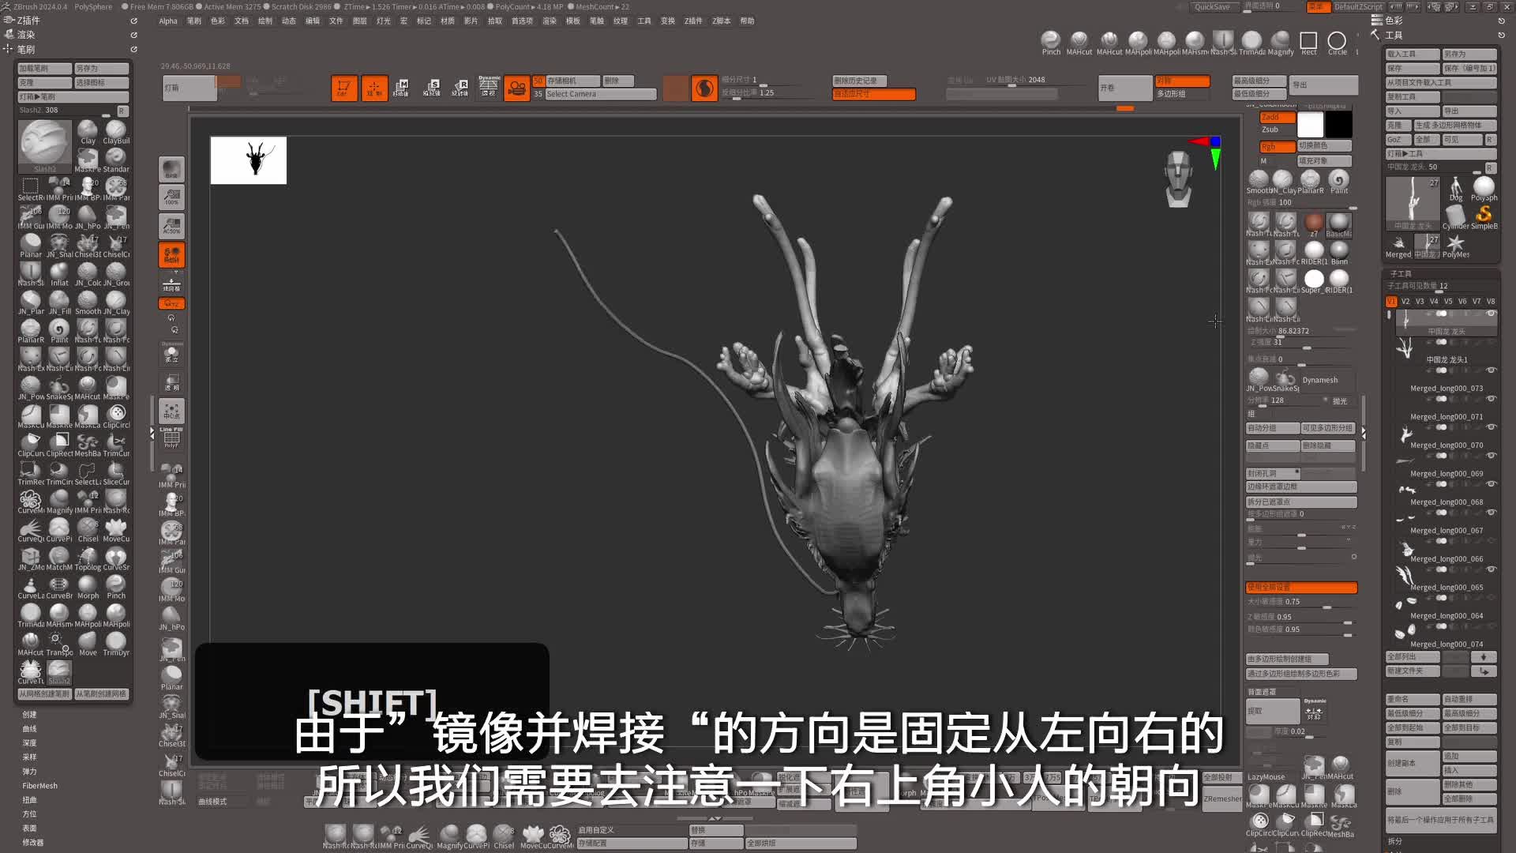Viewport: 1516px width, 853px height.
Task: Choose the Blinn material sphere
Action: (x=1339, y=251)
